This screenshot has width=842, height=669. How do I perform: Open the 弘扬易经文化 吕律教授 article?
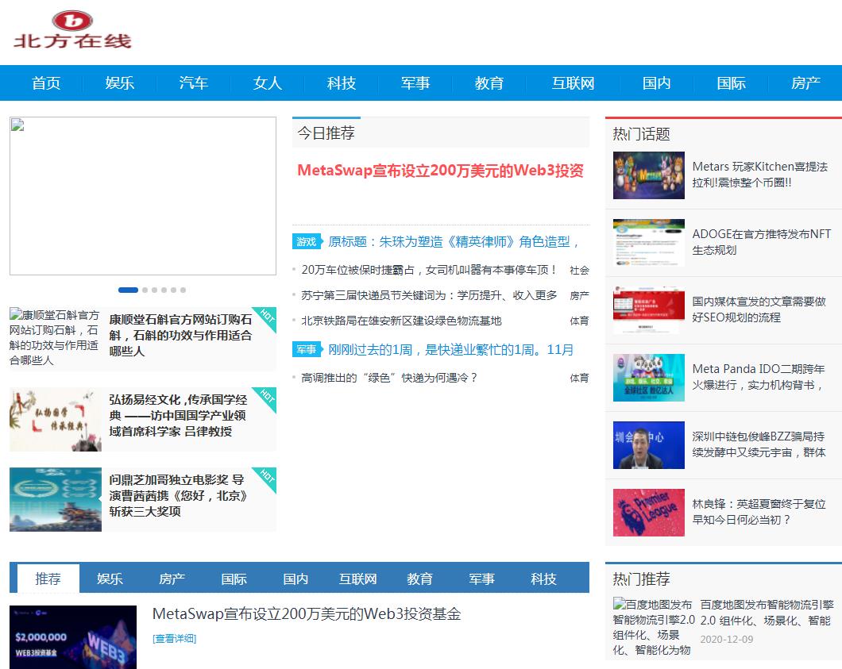(178, 415)
